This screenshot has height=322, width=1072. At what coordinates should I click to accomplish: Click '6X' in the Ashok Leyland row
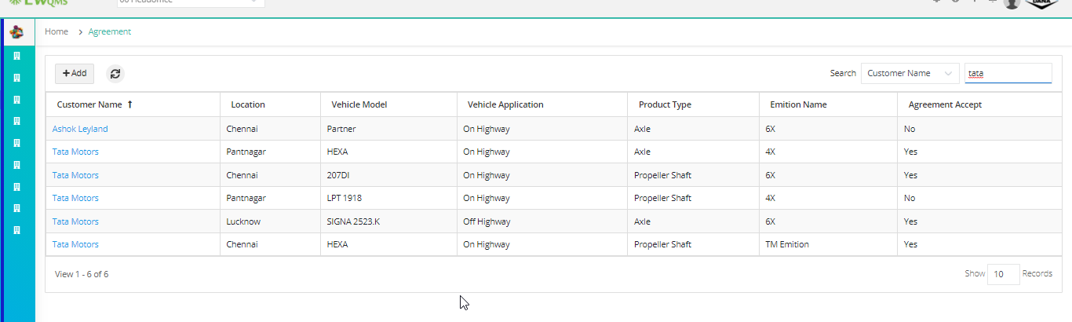[x=770, y=129]
